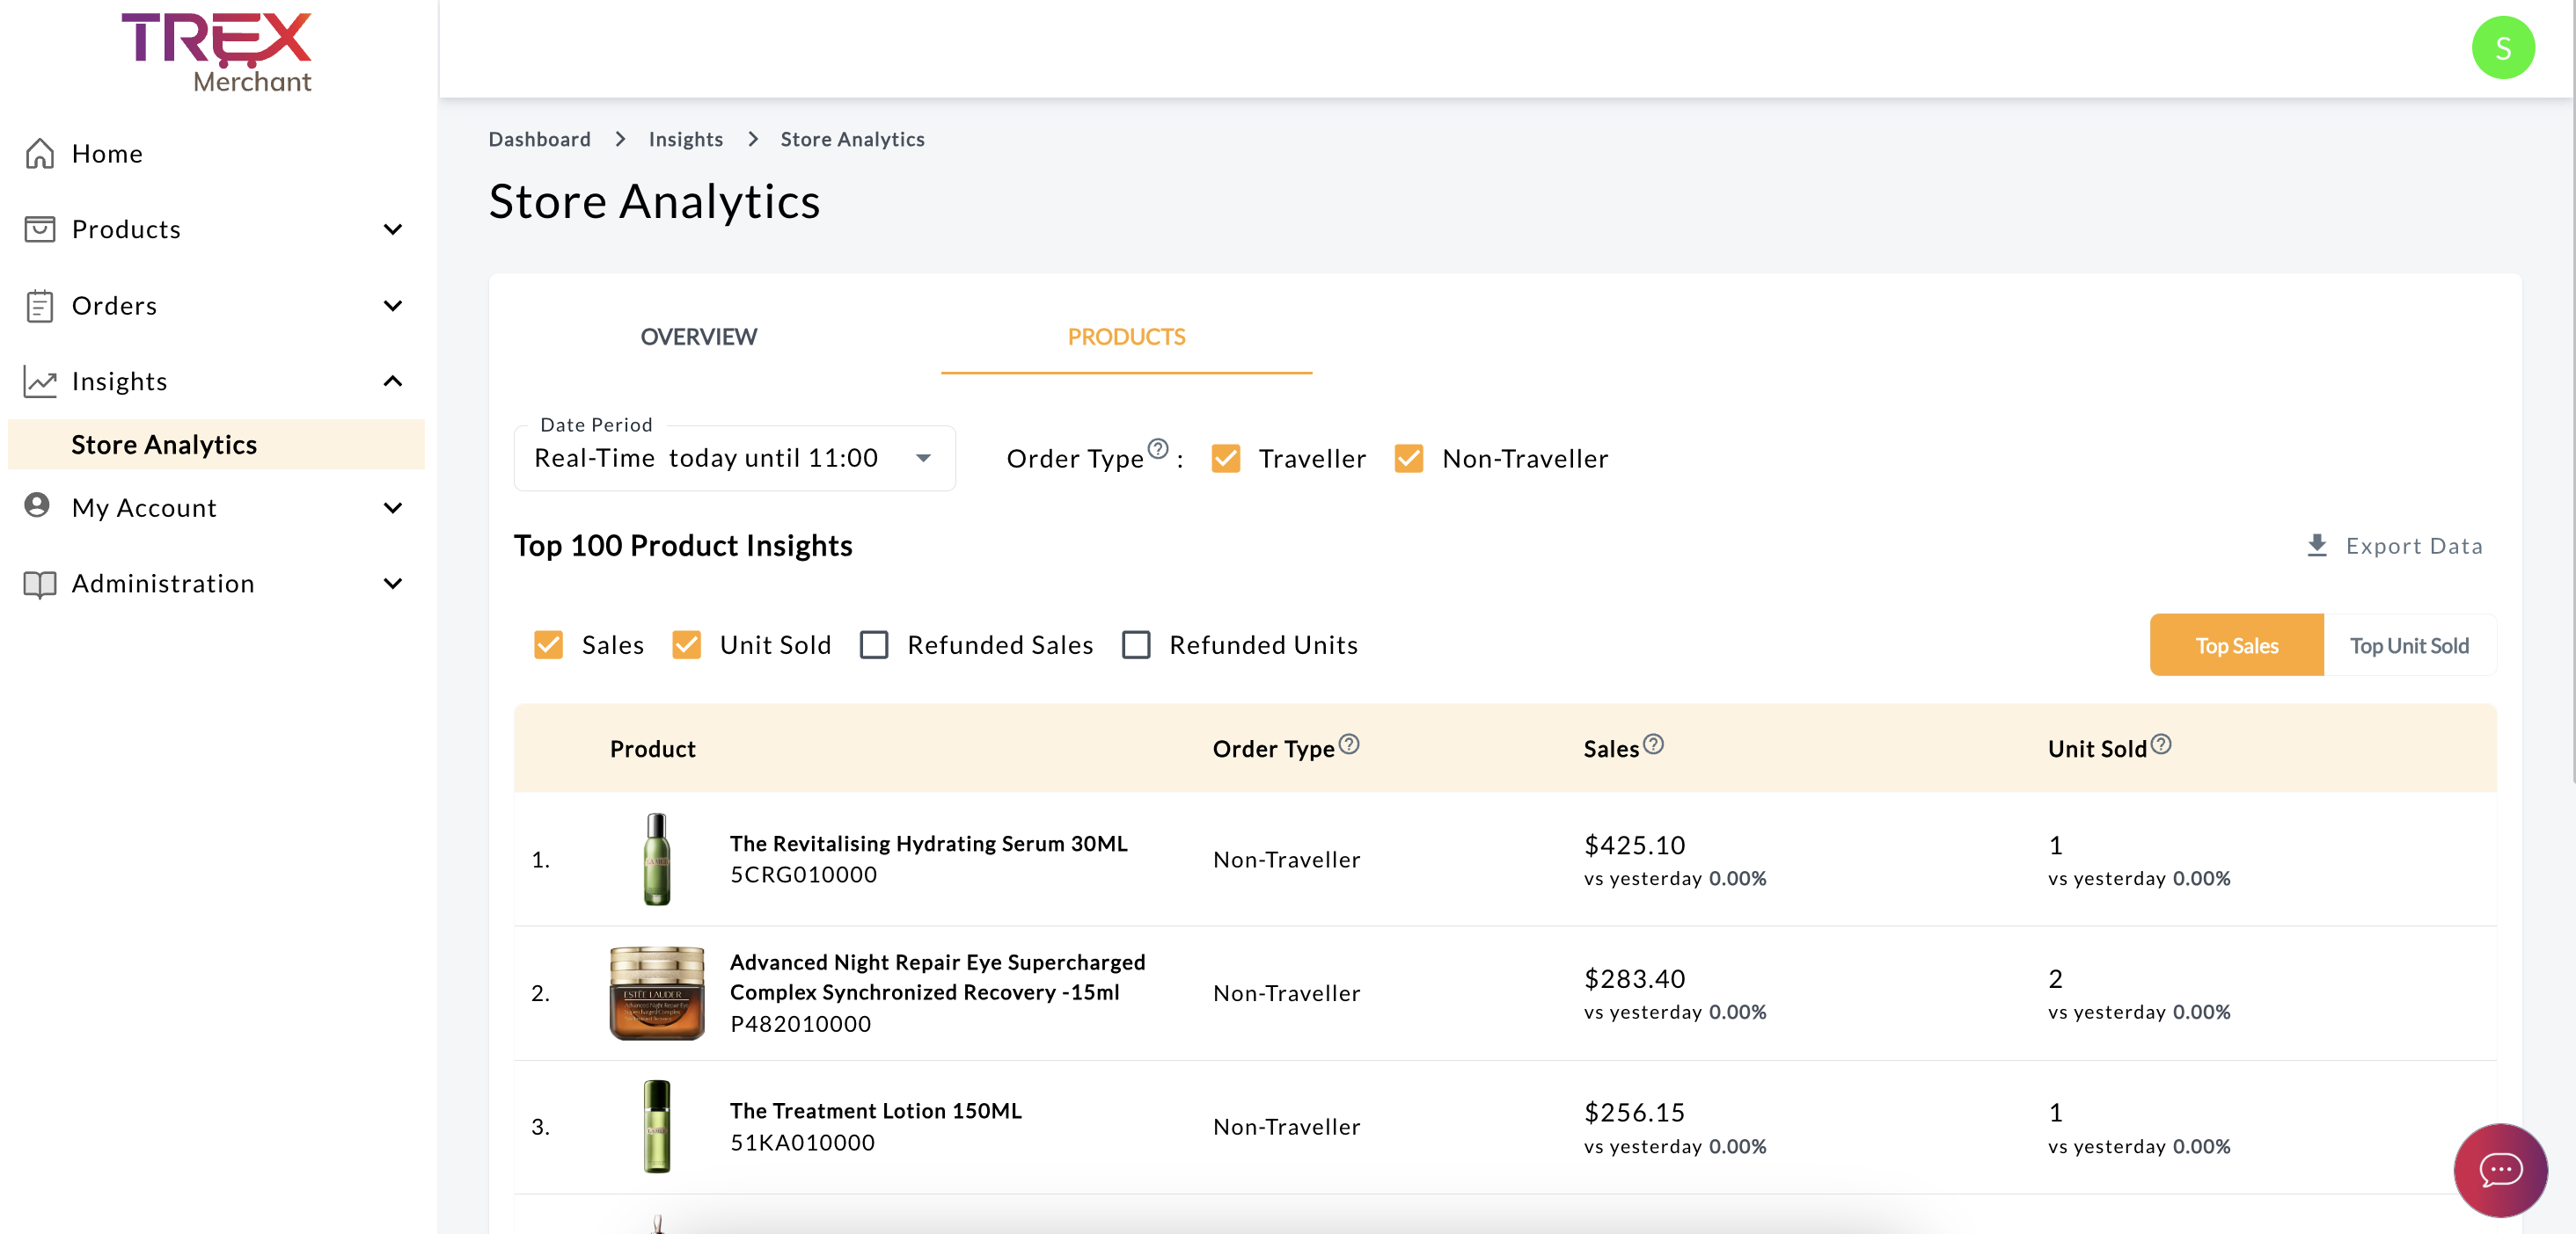Image resolution: width=2576 pixels, height=1234 pixels.
Task: Expand the My Account menu chevron
Action: (x=393, y=508)
